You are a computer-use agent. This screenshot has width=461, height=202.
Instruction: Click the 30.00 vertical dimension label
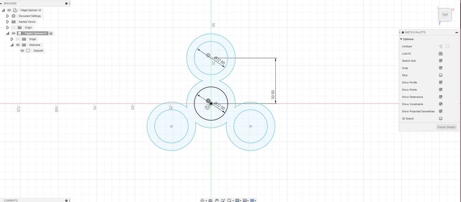coord(273,95)
